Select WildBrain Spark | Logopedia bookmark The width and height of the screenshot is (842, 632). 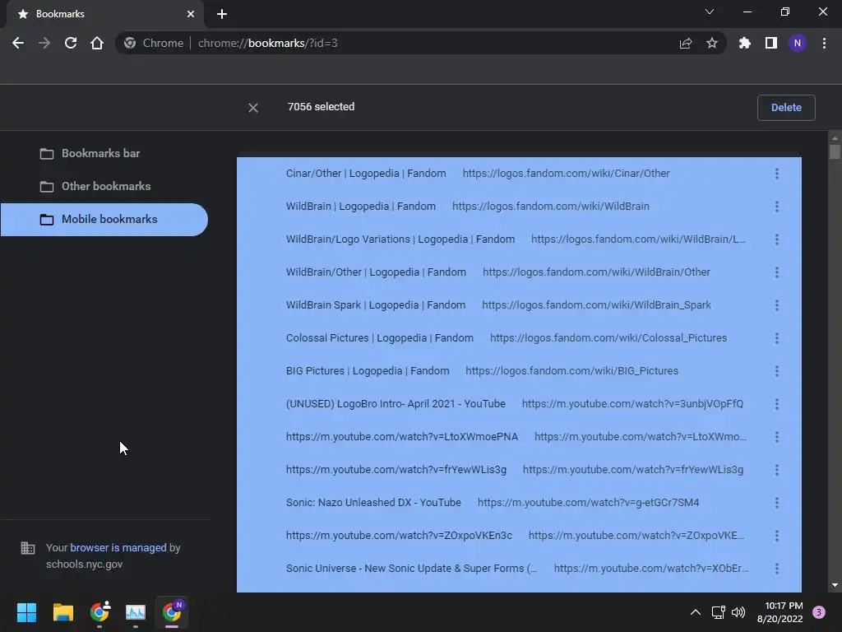(520, 305)
